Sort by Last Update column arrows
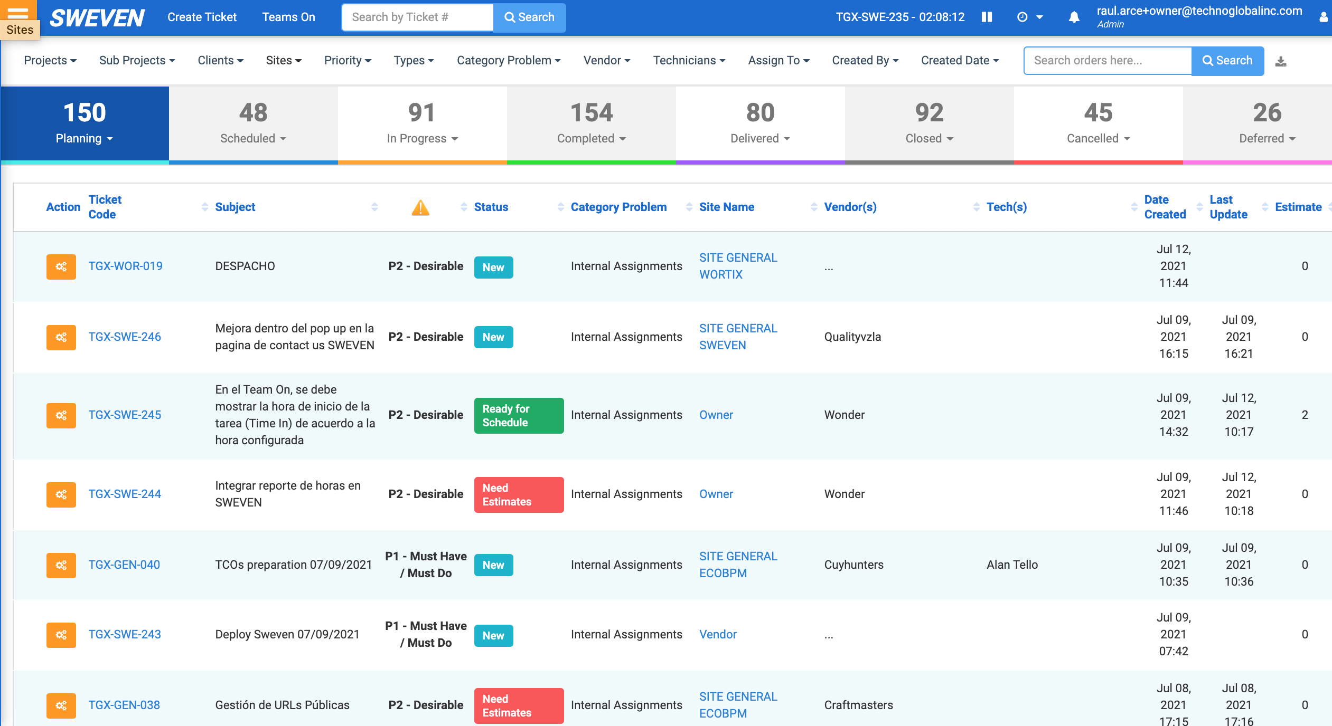1332x726 pixels. [x=1265, y=207]
